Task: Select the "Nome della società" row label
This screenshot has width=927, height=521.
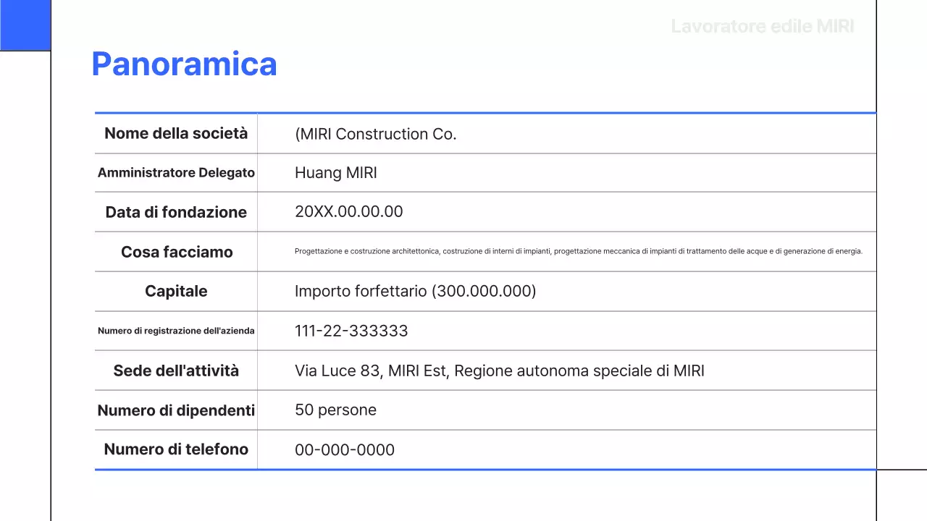Action: [176, 133]
